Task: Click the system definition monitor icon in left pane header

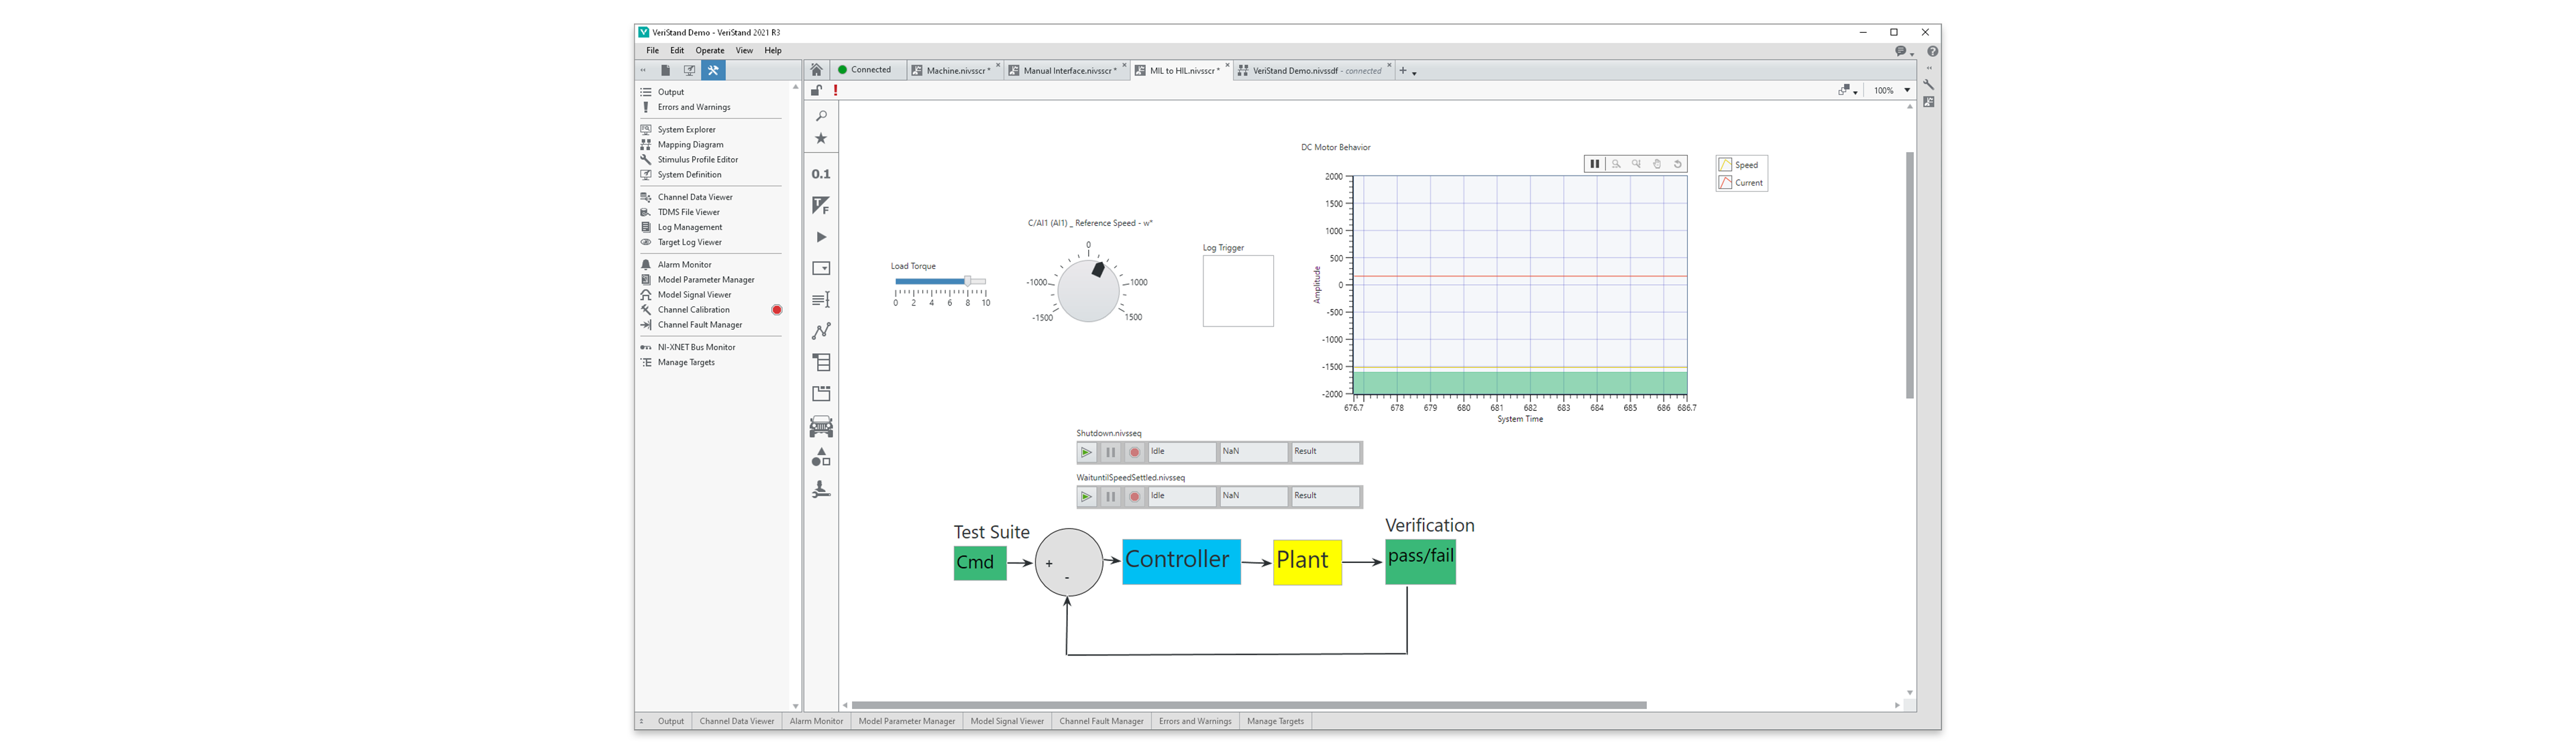Action: [689, 71]
